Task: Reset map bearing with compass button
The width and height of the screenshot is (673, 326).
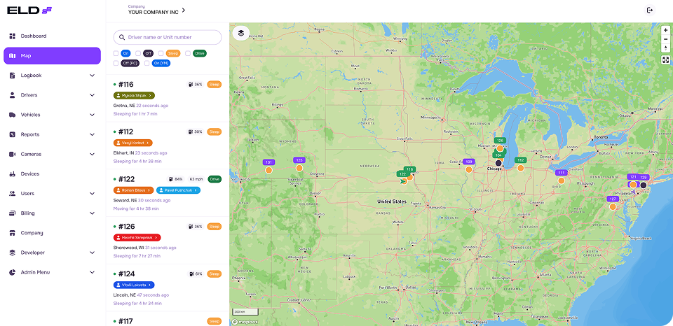Action: coord(665,48)
